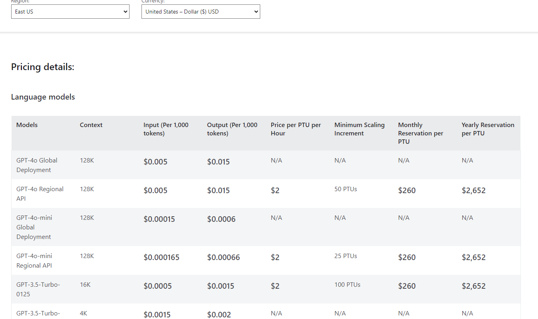Click the $260 monthly reservation for GPT-3.5-Turbo-0125
This screenshot has height=319, width=538.
(x=407, y=286)
